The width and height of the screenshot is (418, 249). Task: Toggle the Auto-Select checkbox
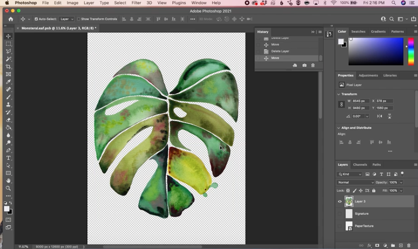(x=36, y=19)
